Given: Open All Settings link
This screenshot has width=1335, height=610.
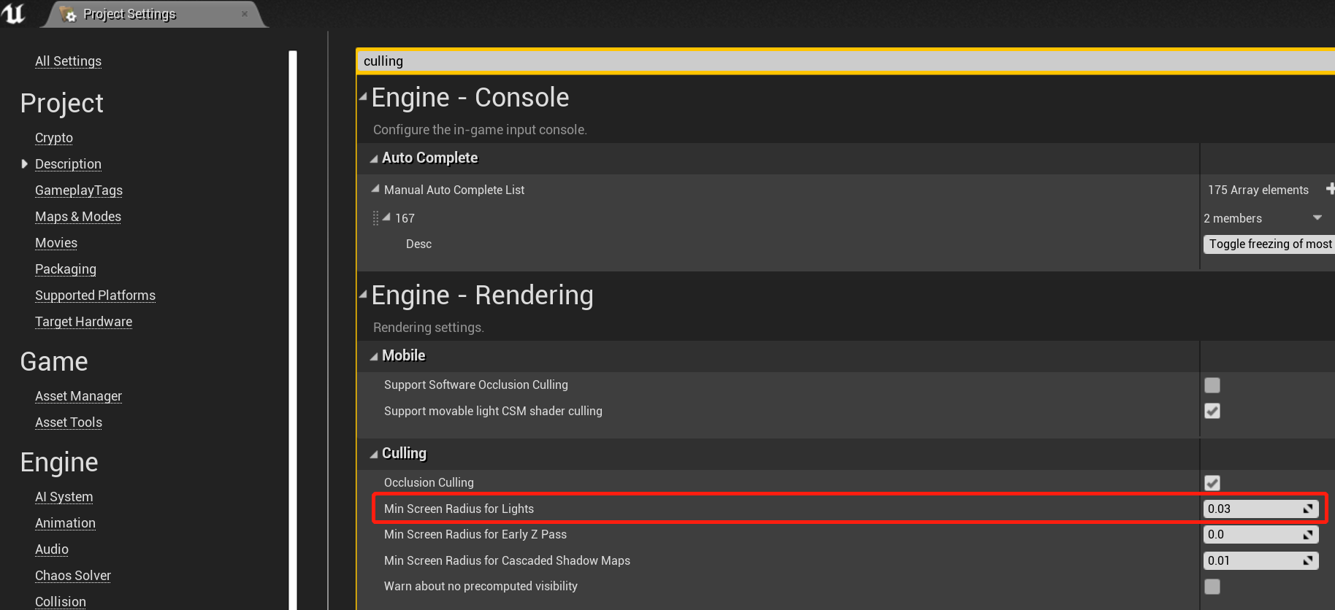Looking at the screenshot, I should click(x=68, y=61).
